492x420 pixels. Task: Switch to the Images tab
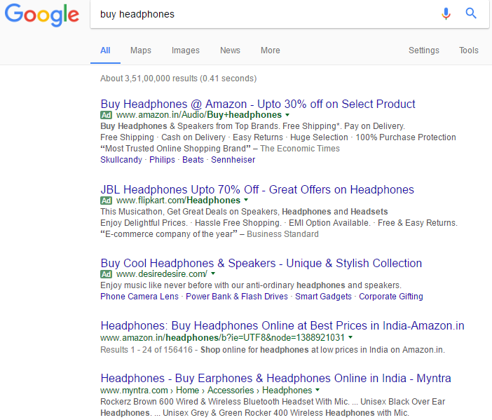186,50
